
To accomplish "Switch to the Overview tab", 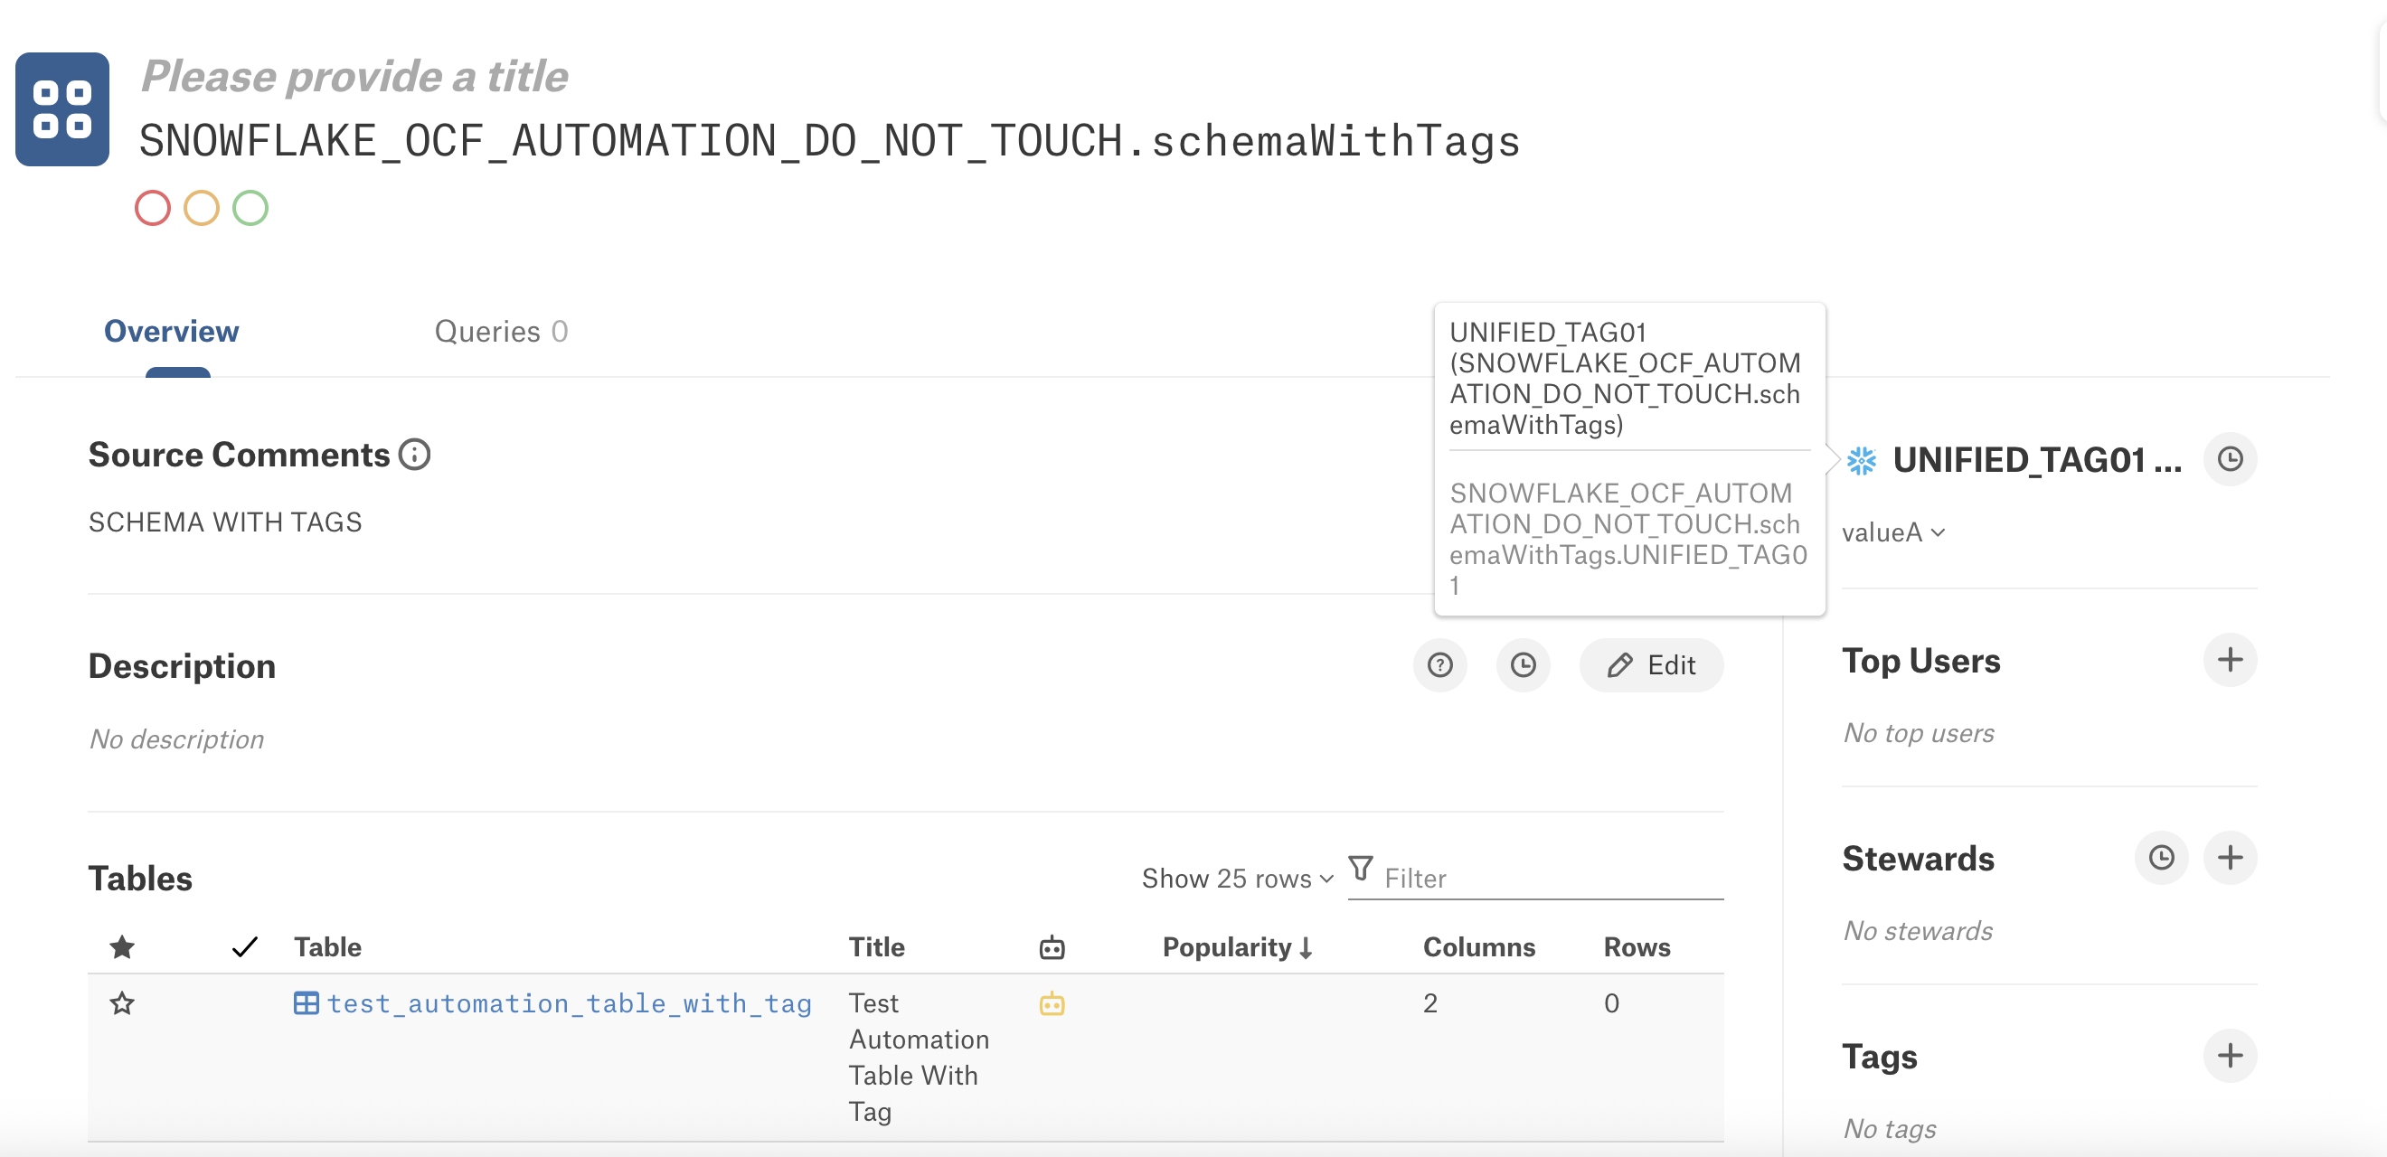I will (x=172, y=331).
